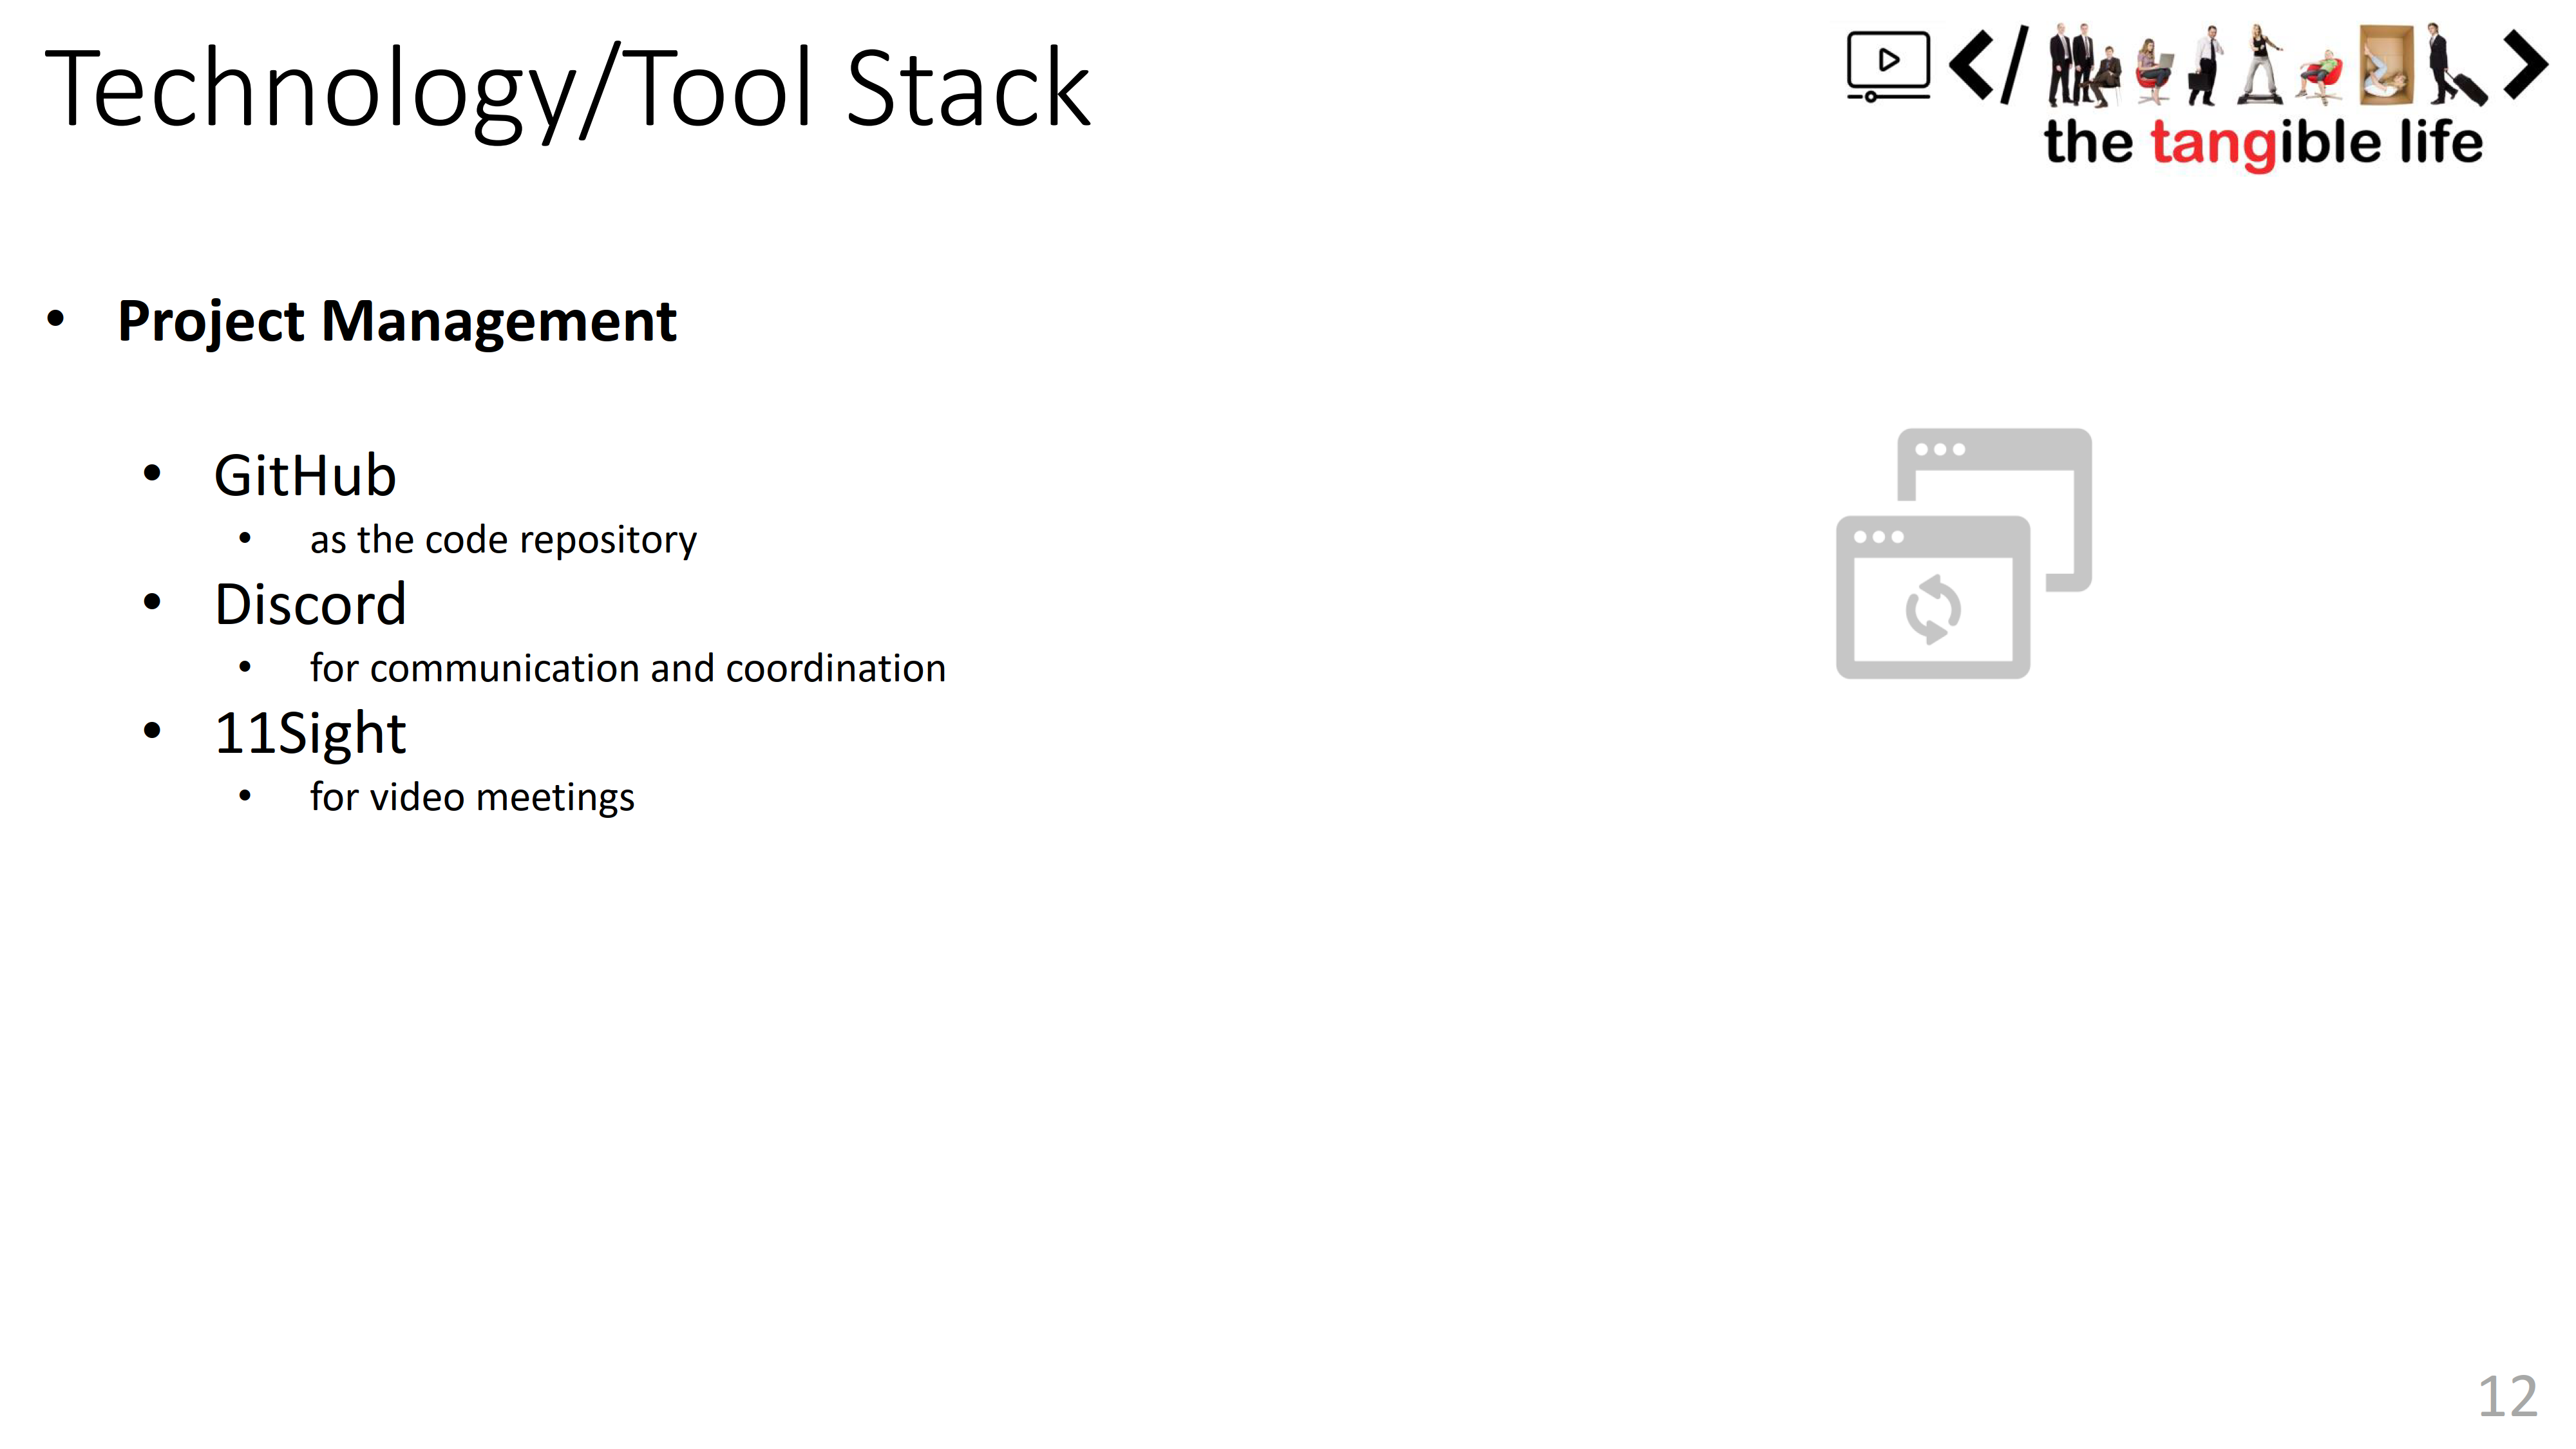Click the video player icon in header
Screen dimensions: 2576x1449
pos(1888,66)
